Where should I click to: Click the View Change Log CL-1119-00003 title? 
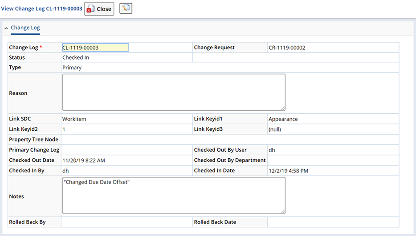[x=42, y=8]
